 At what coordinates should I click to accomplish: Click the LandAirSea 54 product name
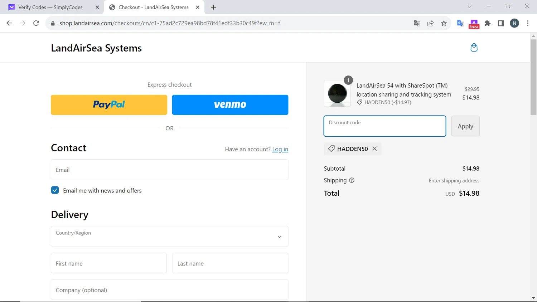point(404,90)
